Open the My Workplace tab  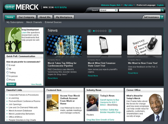click(64, 17)
